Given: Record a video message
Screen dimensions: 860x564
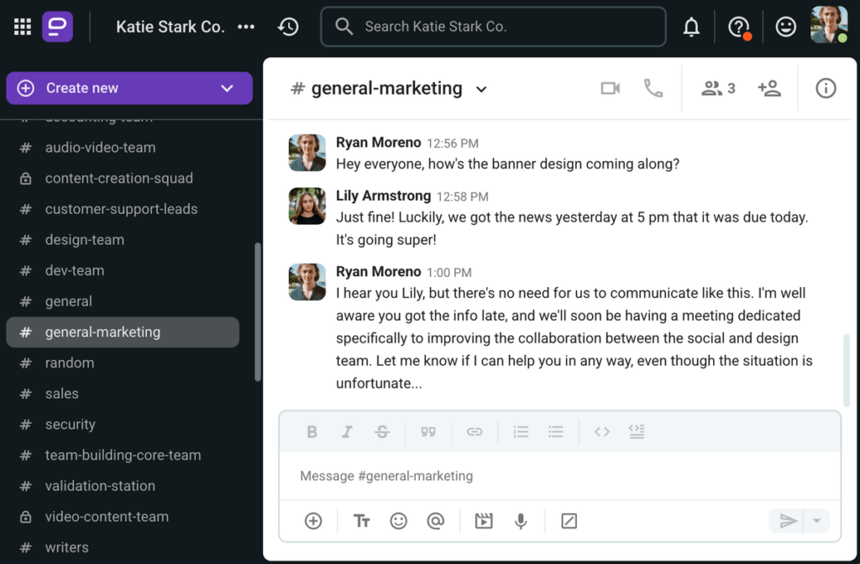Looking at the screenshot, I should tap(483, 520).
